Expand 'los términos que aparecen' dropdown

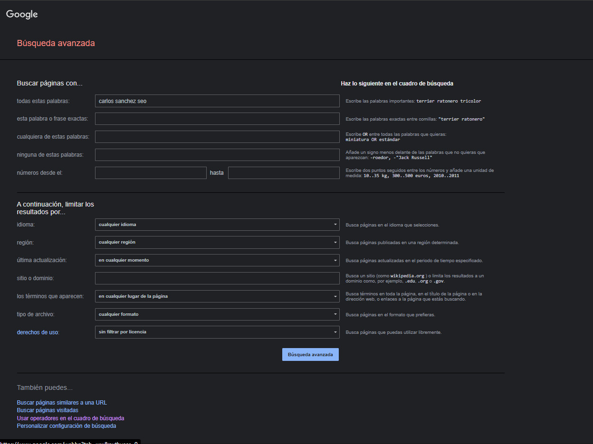point(217,296)
